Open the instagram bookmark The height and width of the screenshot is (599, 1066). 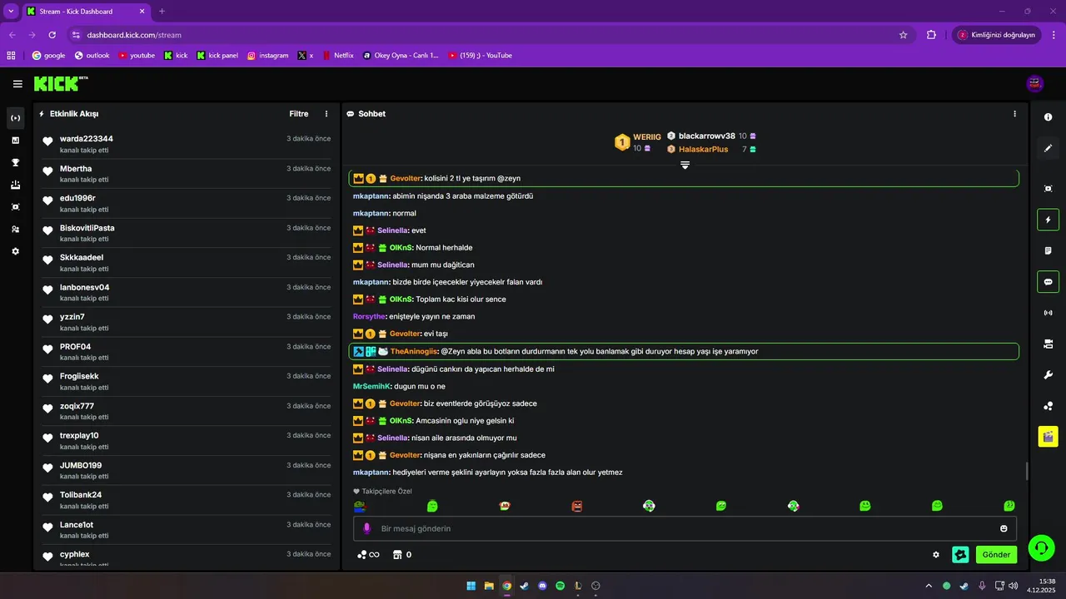pos(267,56)
